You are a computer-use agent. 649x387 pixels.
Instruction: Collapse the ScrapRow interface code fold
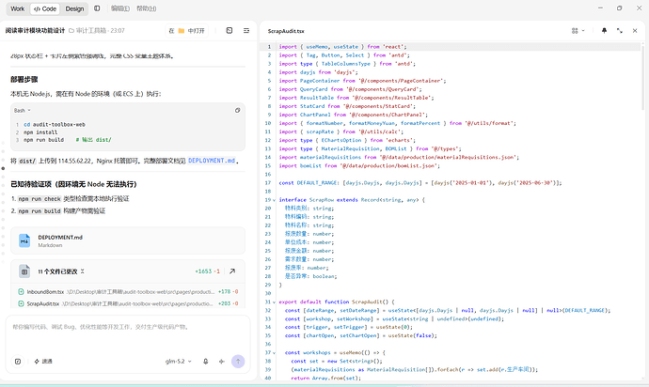point(274,200)
